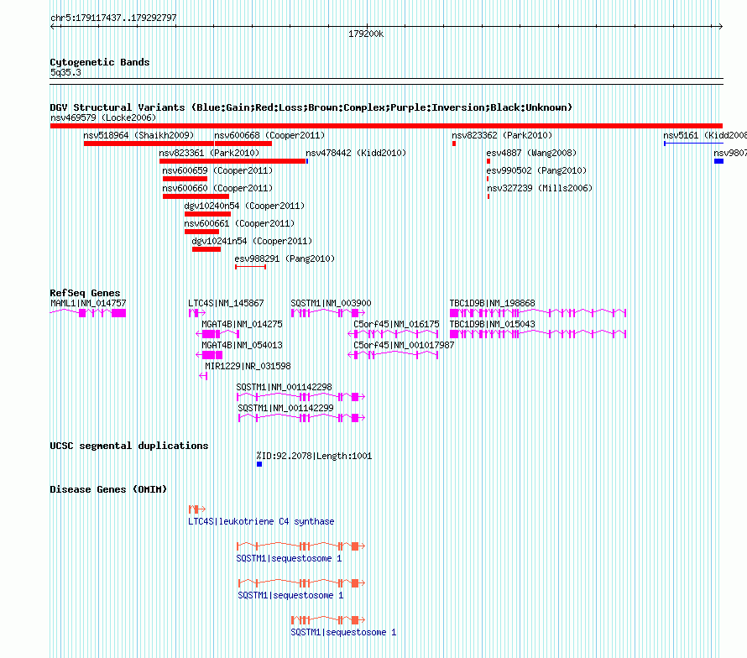Screen dimensions: 747x658
Task: Click the Disease Genes (OMIM) title
Action: [x=108, y=489]
